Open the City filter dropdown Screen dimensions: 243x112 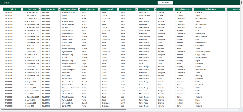click(174, 9)
